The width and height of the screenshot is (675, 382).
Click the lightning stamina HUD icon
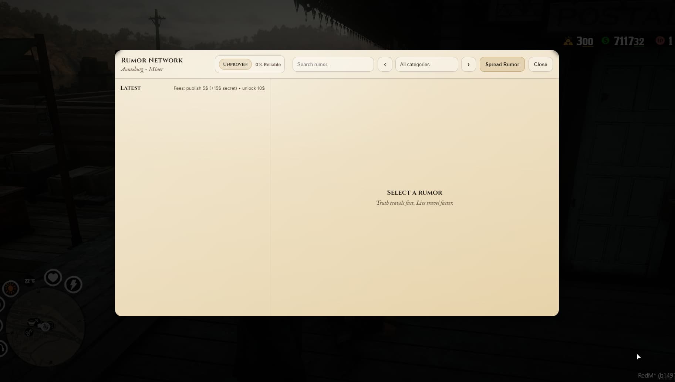(x=73, y=284)
